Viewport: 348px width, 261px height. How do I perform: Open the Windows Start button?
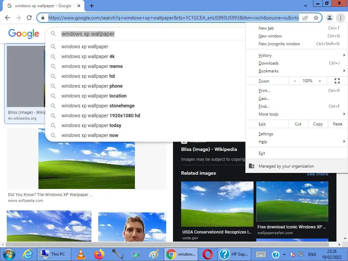9,254
